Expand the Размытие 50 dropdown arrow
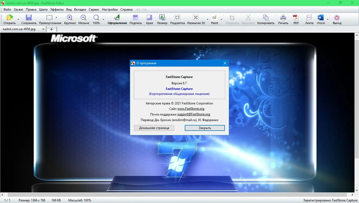Viewport: 359px width, 203px height. (x=207, y=19)
